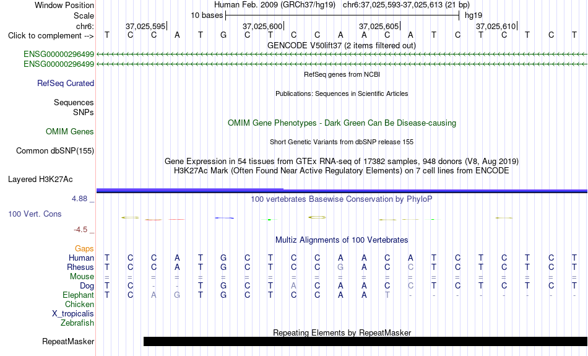The width and height of the screenshot is (588, 356).
Task: Click the SNPs track label
Action: [84, 112]
